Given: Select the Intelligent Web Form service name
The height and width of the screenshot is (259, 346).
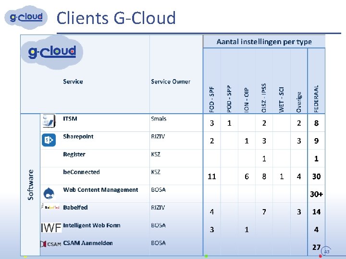Looking at the screenshot, I should (x=92, y=225).
